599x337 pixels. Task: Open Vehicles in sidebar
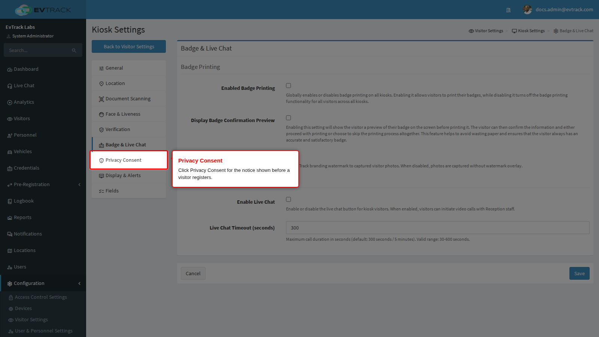click(x=43, y=152)
